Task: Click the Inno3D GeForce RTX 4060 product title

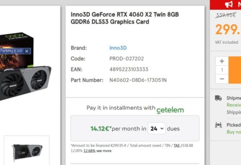Action: click(x=125, y=18)
